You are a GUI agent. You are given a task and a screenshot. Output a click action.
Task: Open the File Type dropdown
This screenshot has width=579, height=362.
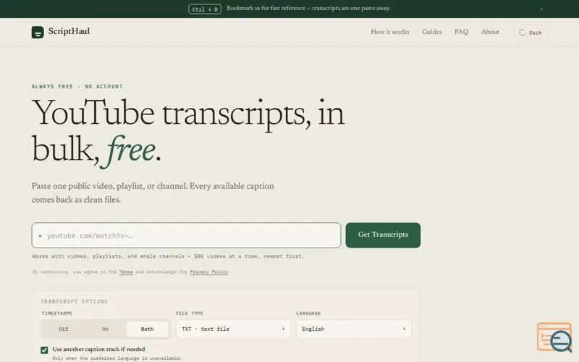[233, 329]
